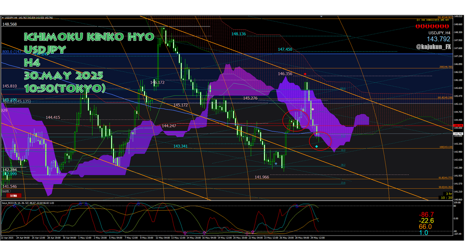The width and height of the screenshot is (469, 241).
Task: Click the cyan 147.450 price label
Action: 285,50
